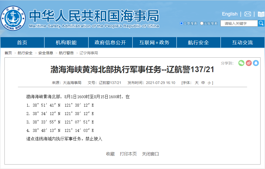Set font size to 小
Viewport: 265px width, 169px height.
pos(209,83)
